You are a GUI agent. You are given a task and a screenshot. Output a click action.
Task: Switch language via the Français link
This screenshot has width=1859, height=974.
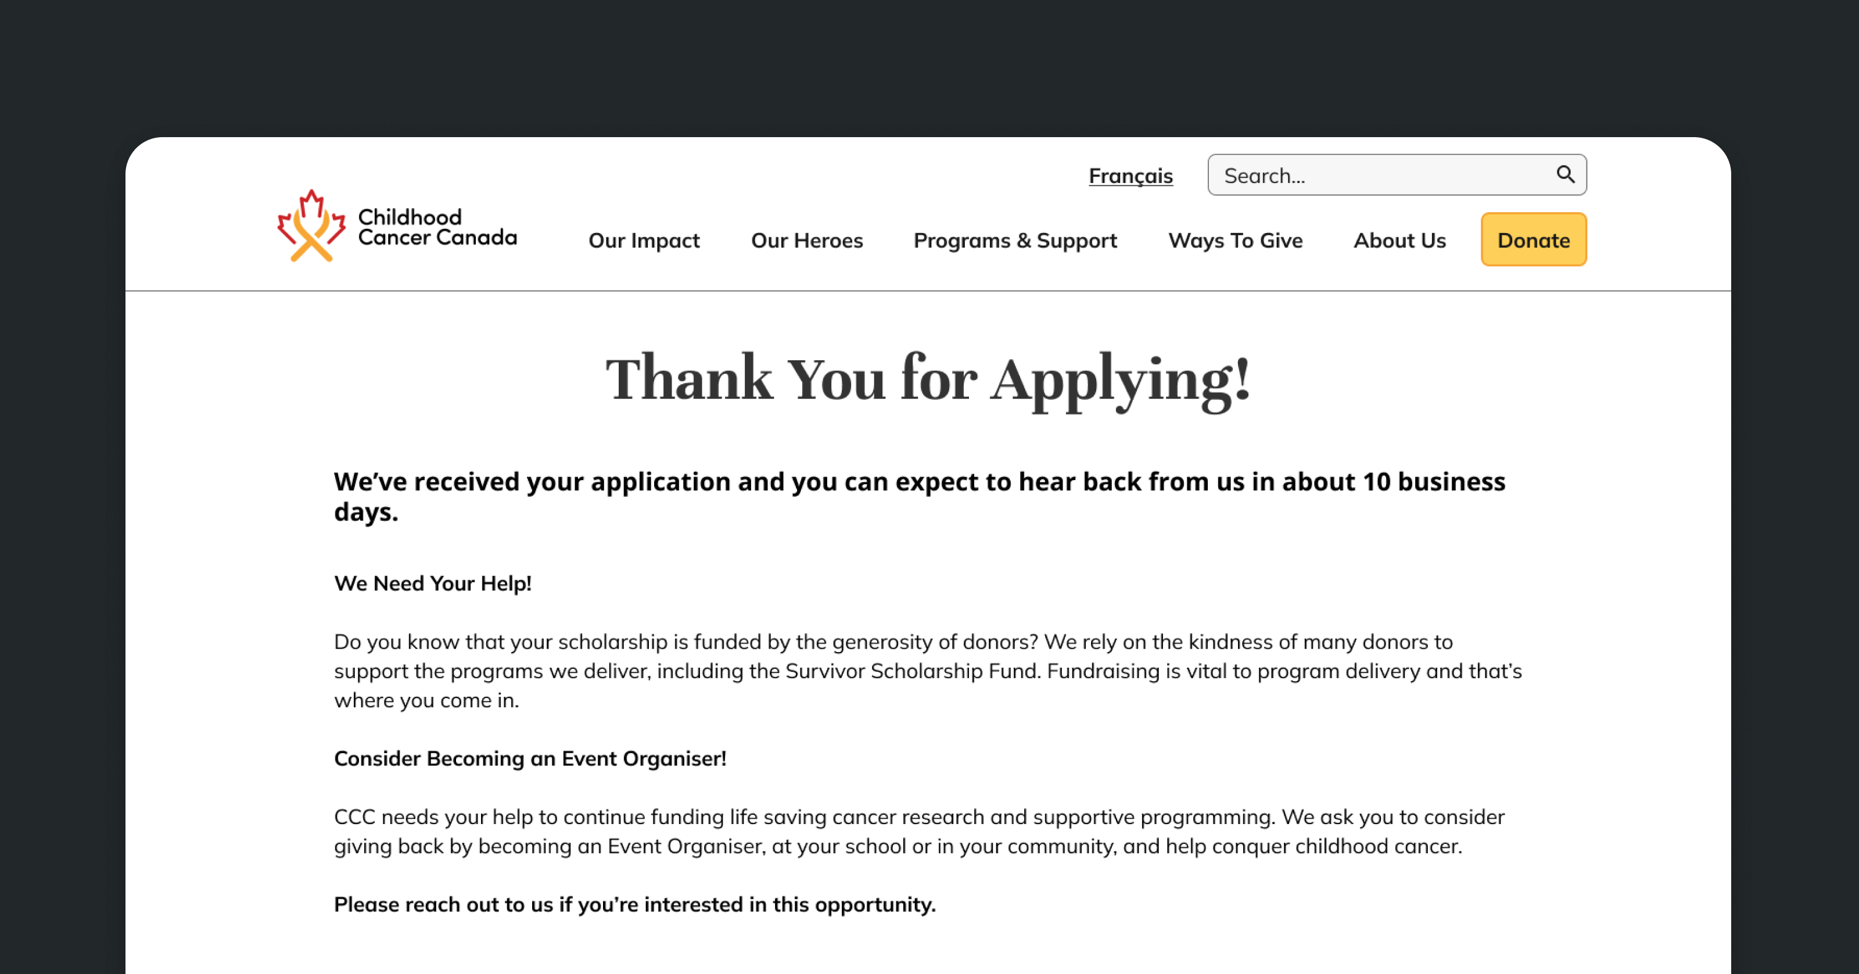(1130, 176)
